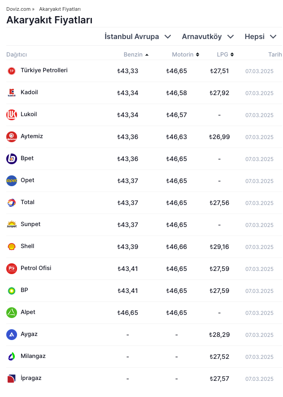Open the İstanbul Avrupa city dropdown
Image resolution: width=283 pixels, height=397 pixels.
click(x=138, y=37)
